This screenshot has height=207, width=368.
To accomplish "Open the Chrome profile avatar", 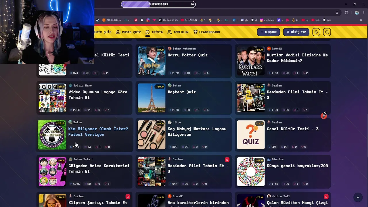I will click(x=357, y=13).
